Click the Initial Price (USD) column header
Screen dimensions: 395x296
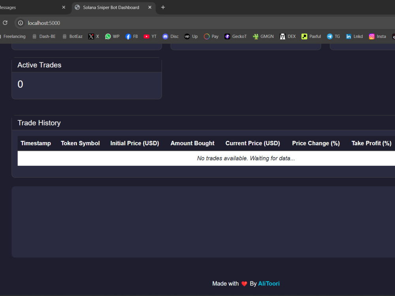pyautogui.click(x=135, y=143)
